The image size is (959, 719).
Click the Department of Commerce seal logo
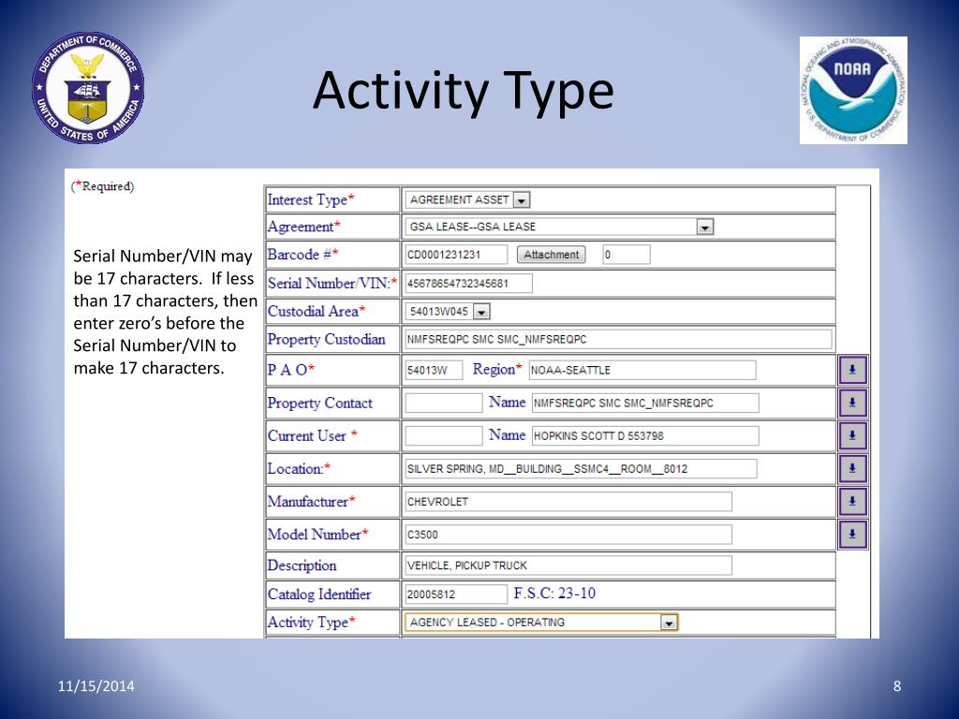88,88
